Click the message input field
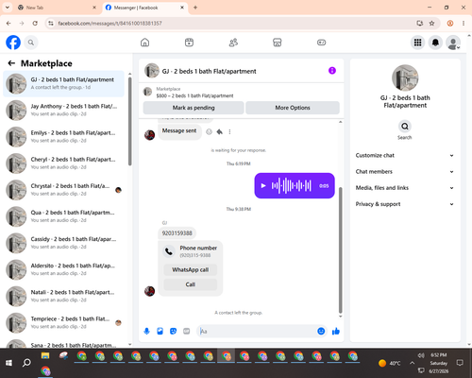 (258, 331)
